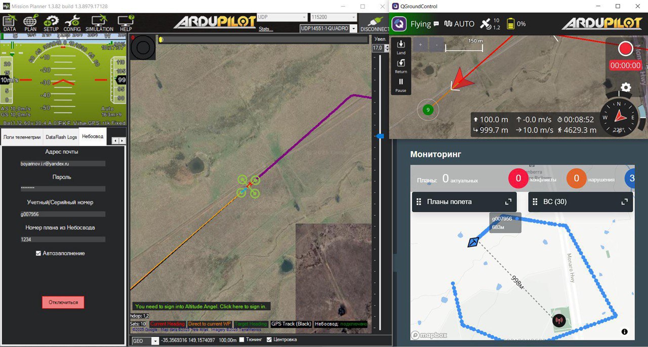
Task: Click the Return action in QGroundControl
Action: click(x=401, y=66)
